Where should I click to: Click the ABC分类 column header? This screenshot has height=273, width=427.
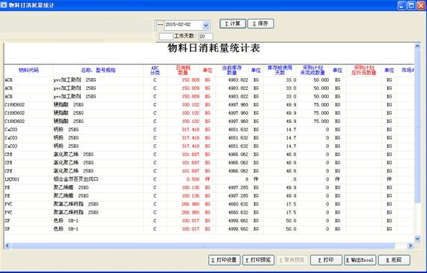click(x=155, y=70)
